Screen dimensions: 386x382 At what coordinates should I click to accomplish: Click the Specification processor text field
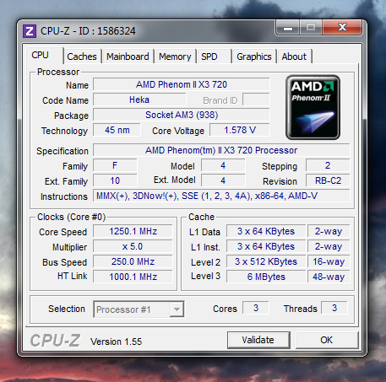[221, 150]
